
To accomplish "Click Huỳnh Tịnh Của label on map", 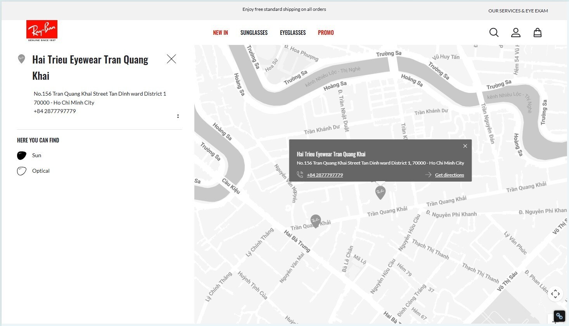I will click(253, 285).
